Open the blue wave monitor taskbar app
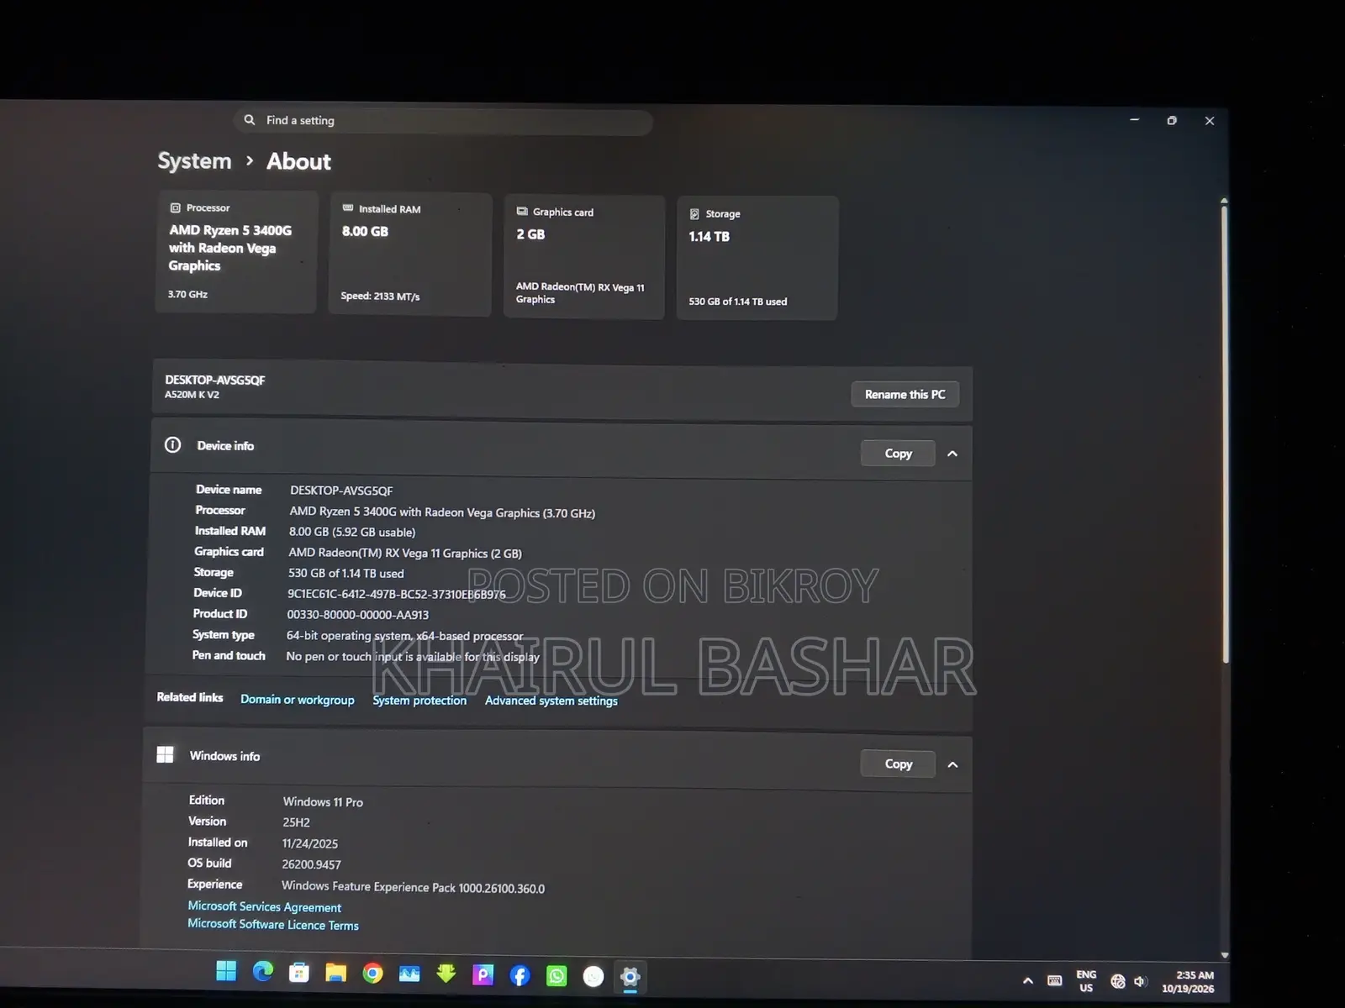Screen dimensions: 1345x1008 409,974
